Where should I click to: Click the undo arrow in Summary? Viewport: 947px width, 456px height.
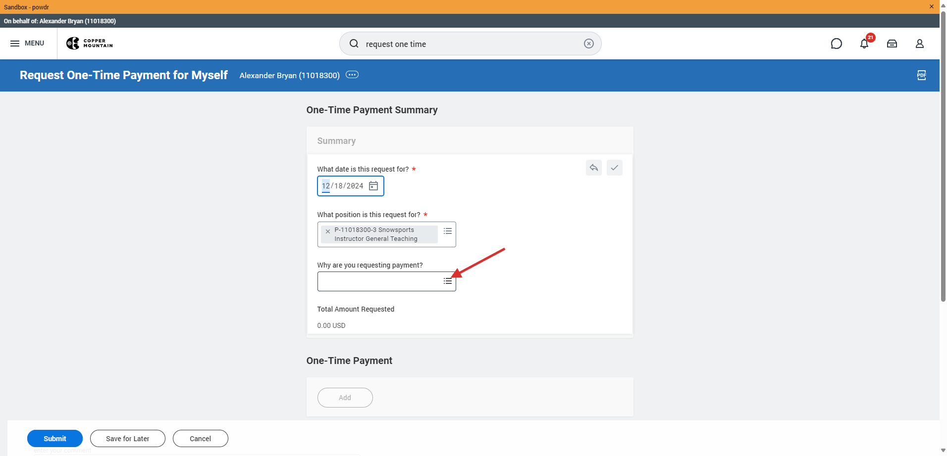[x=594, y=168]
